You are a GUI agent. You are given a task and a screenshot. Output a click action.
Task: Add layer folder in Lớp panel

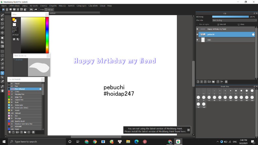point(213,82)
